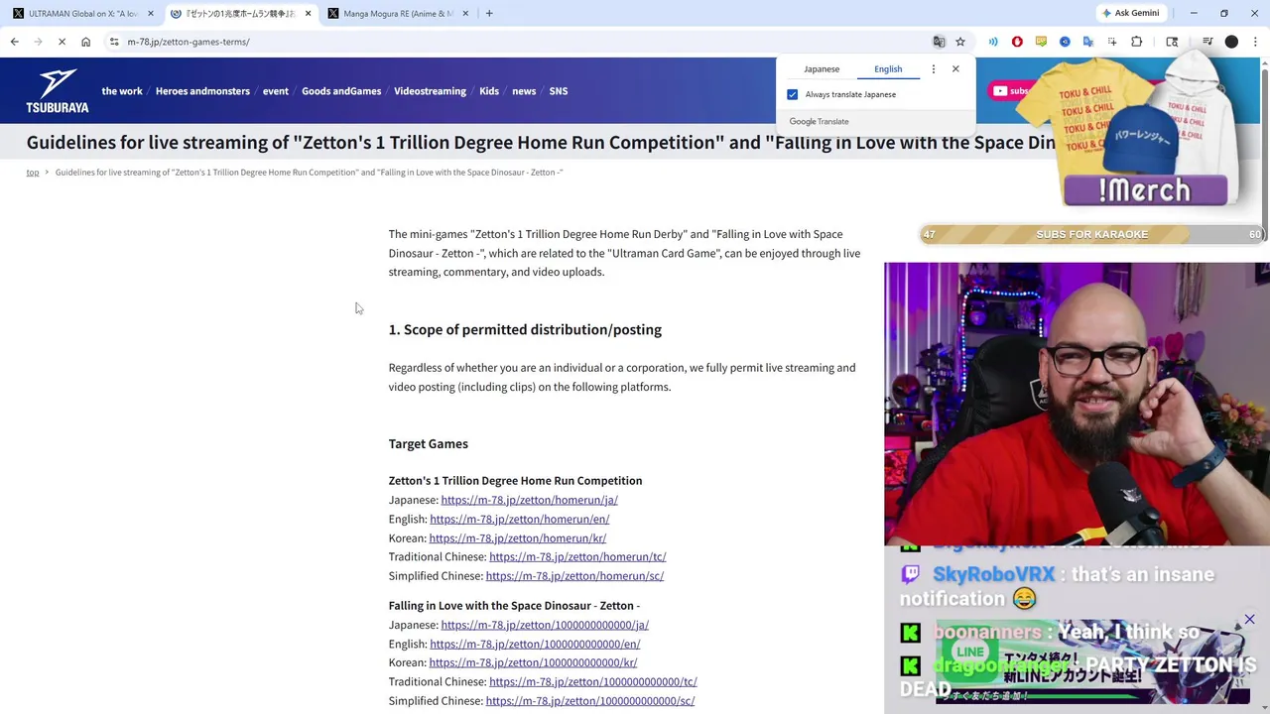Open the red Opera-style extension icon
Image resolution: width=1270 pixels, height=714 pixels.
1017,42
